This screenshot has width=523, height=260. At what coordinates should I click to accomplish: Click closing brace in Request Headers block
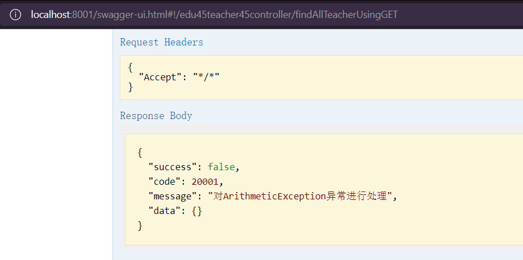tap(130, 87)
